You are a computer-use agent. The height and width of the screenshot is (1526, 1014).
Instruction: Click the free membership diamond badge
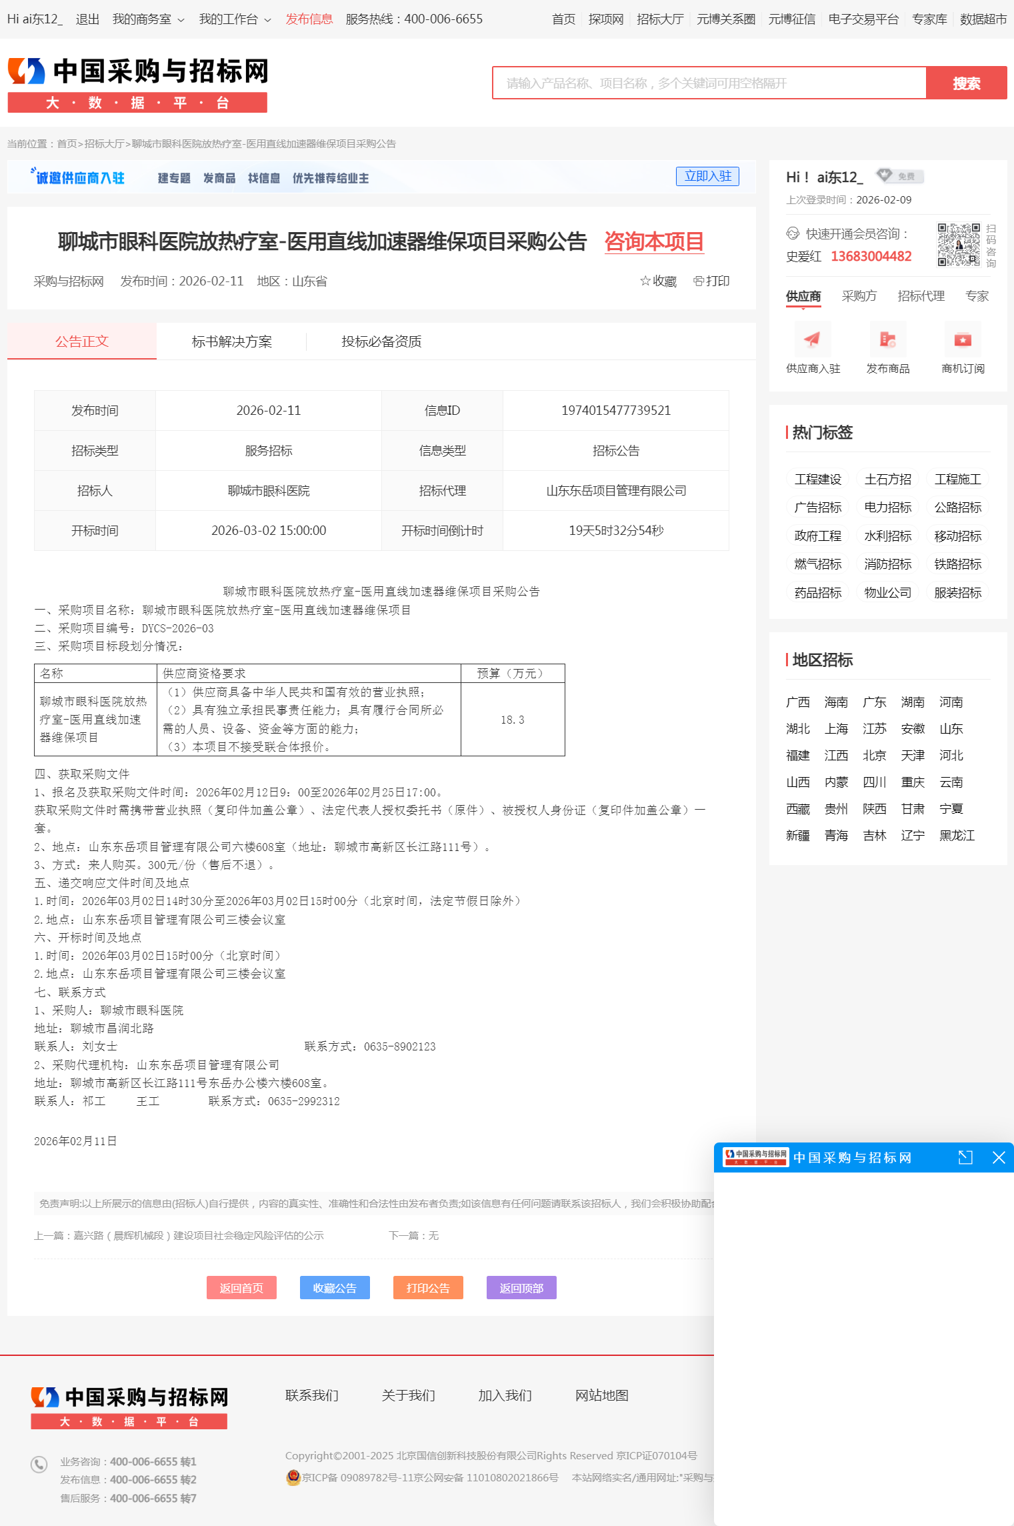(x=899, y=176)
